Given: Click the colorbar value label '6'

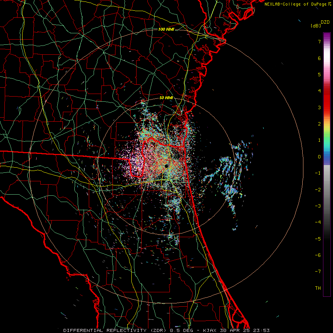Looking at the screenshot, I should tap(319, 58).
